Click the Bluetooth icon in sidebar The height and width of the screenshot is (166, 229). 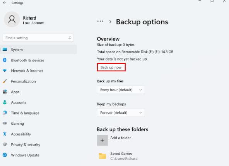coord(5,60)
